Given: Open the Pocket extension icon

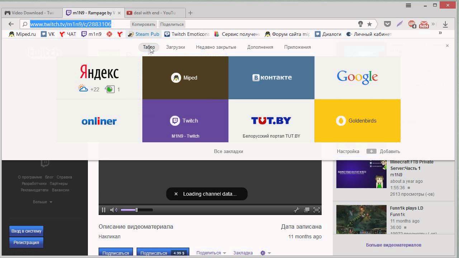Looking at the screenshot, I should [x=387, y=24].
